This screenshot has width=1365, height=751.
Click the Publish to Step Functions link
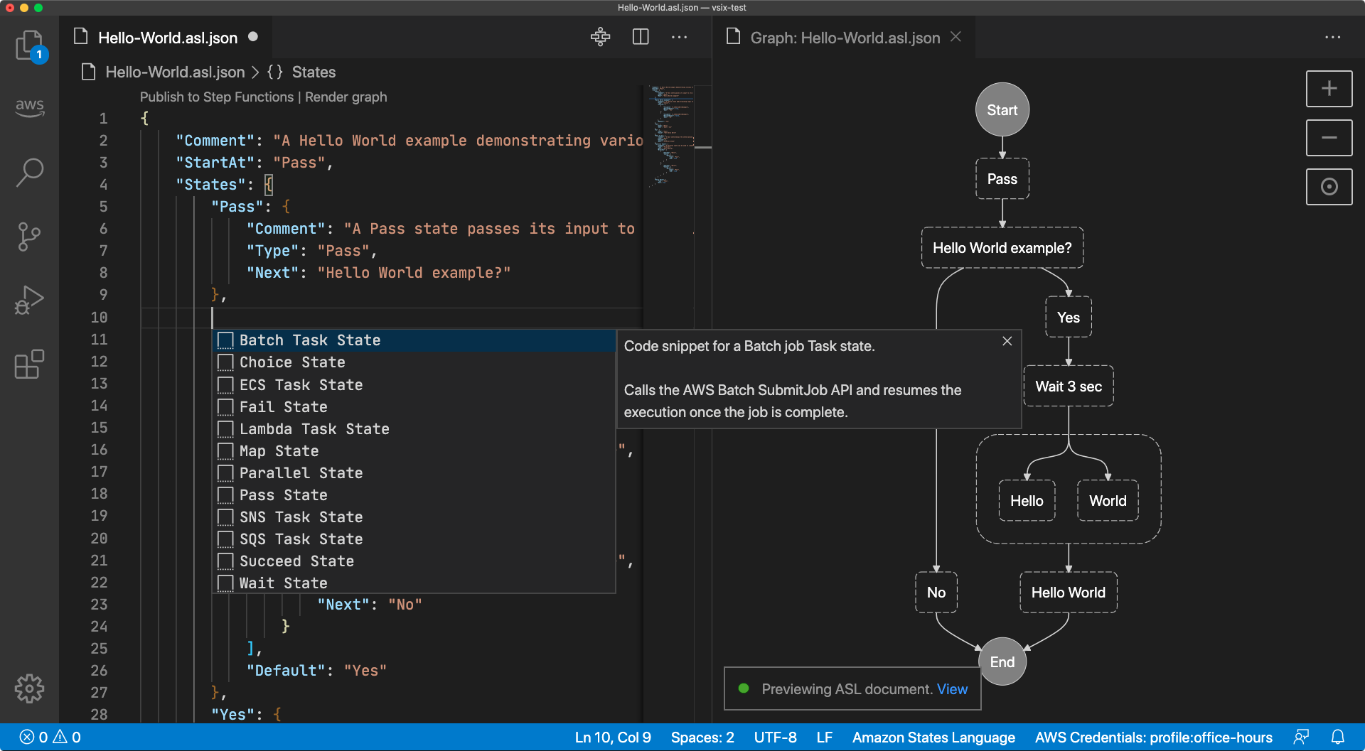point(216,97)
